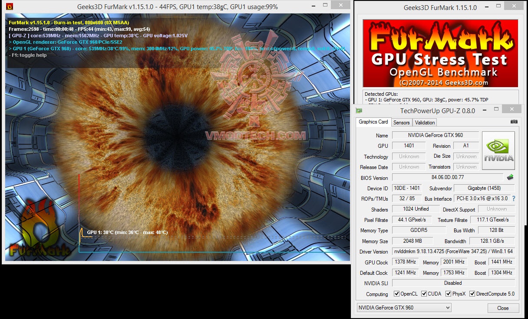Click the FurMark title bar app icon
Screen dimensions: 528x319
click(x=10, y=7)
